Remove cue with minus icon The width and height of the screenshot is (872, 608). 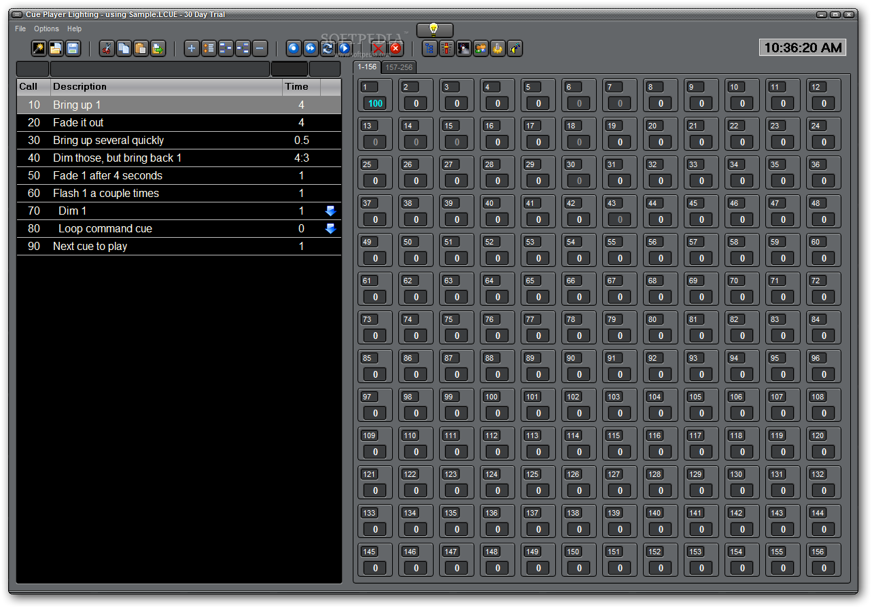point(260,48)
